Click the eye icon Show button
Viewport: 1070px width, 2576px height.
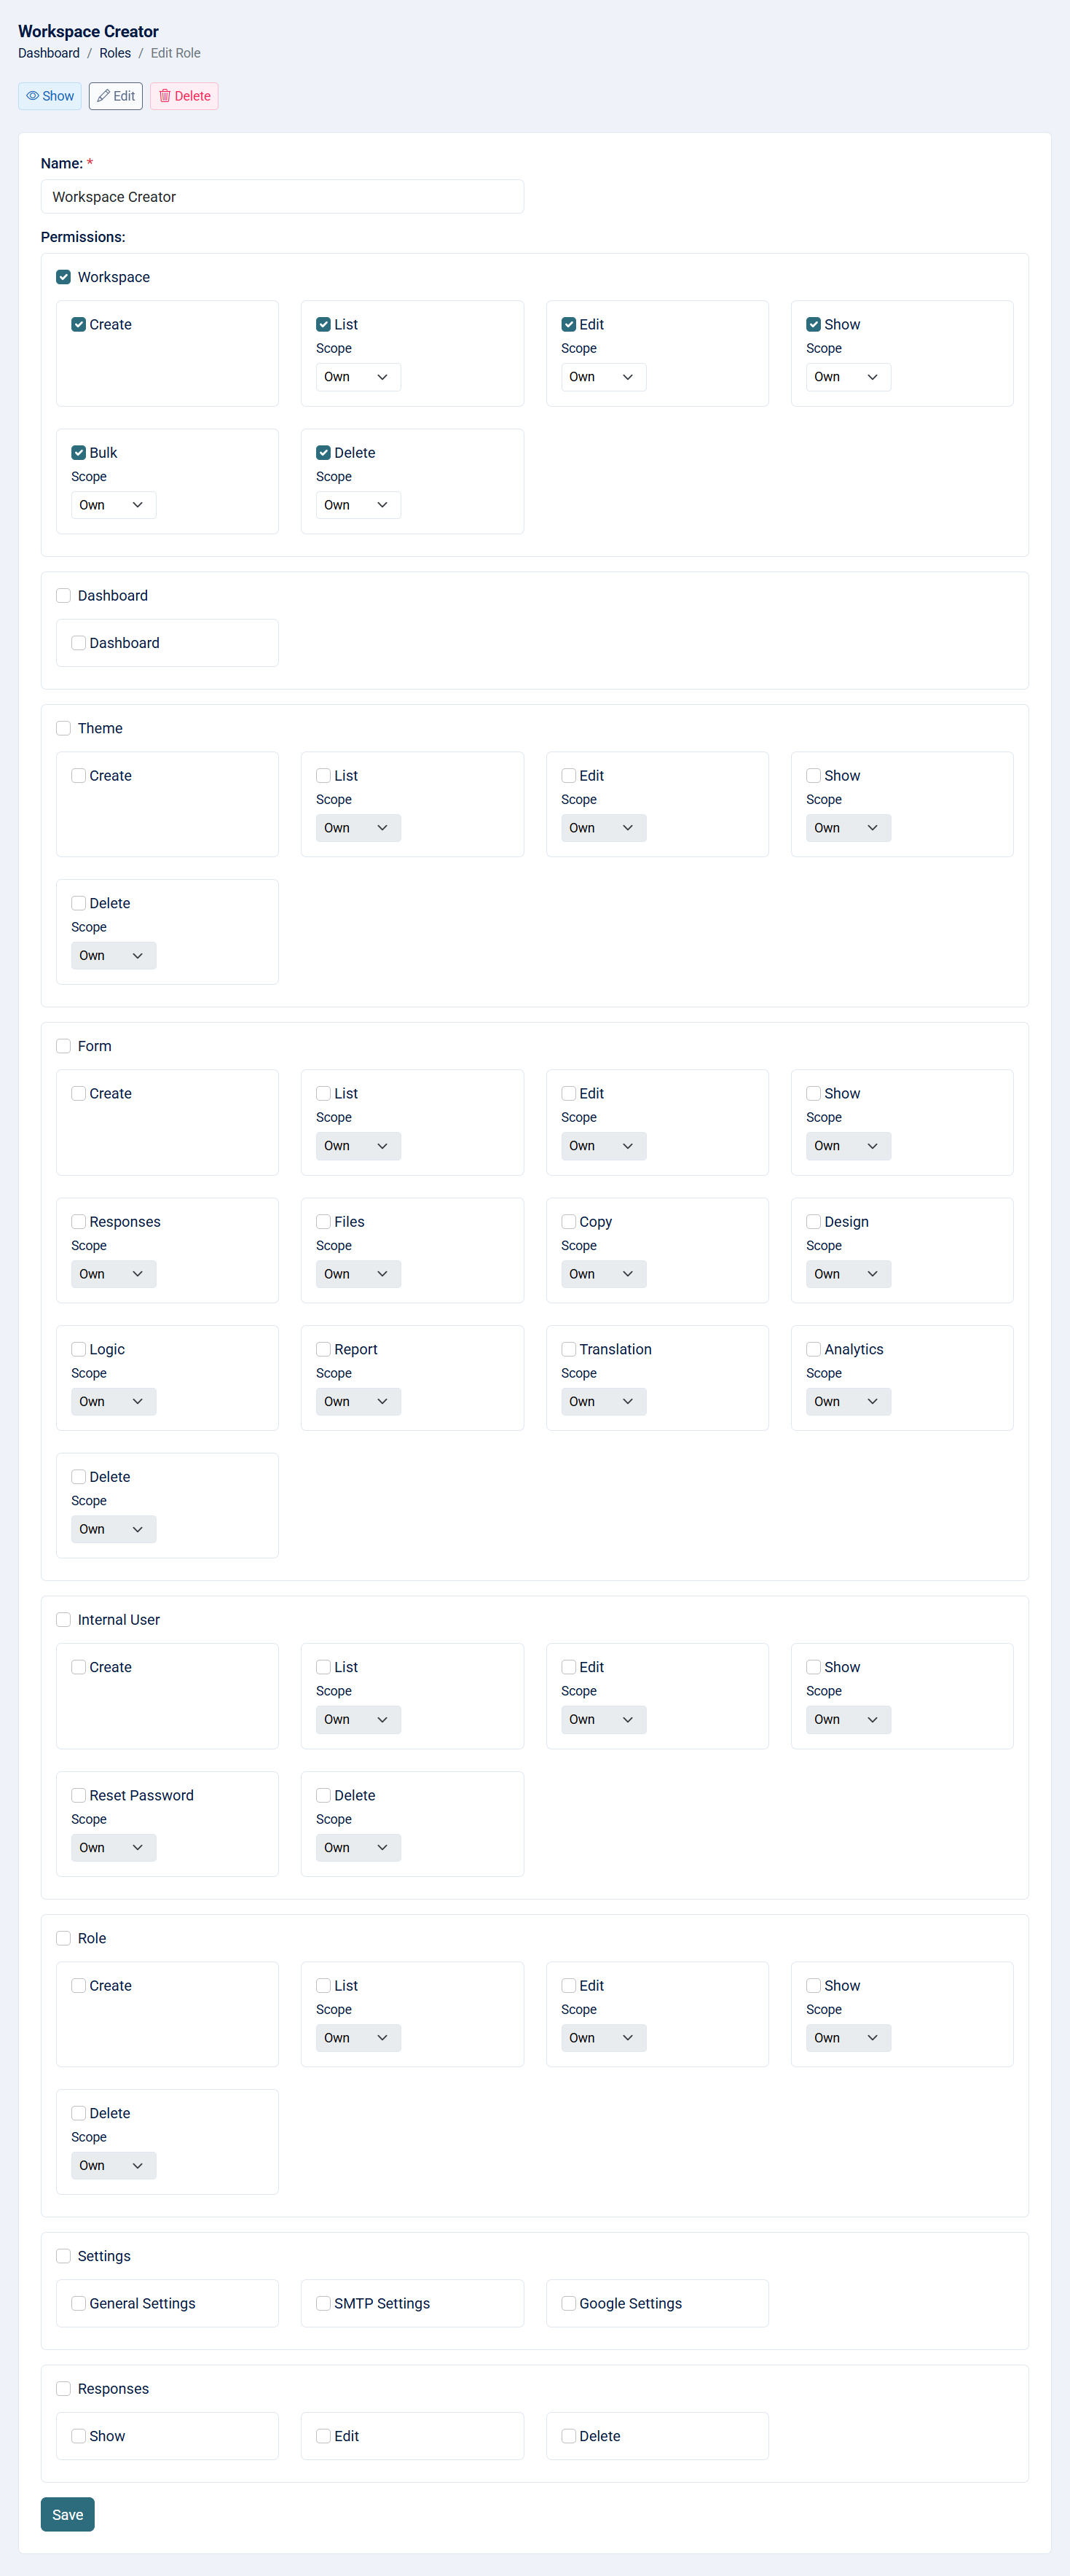tap(50, 96)
